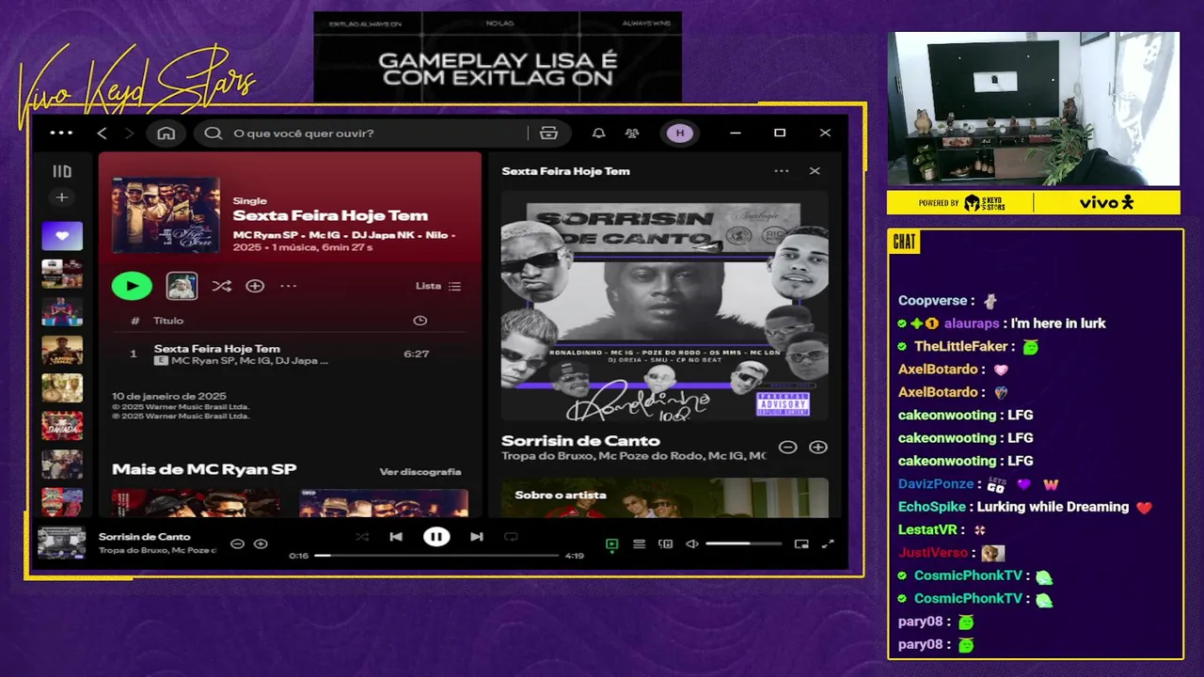
Task: Pause playback
Action: tap(436, 537)
